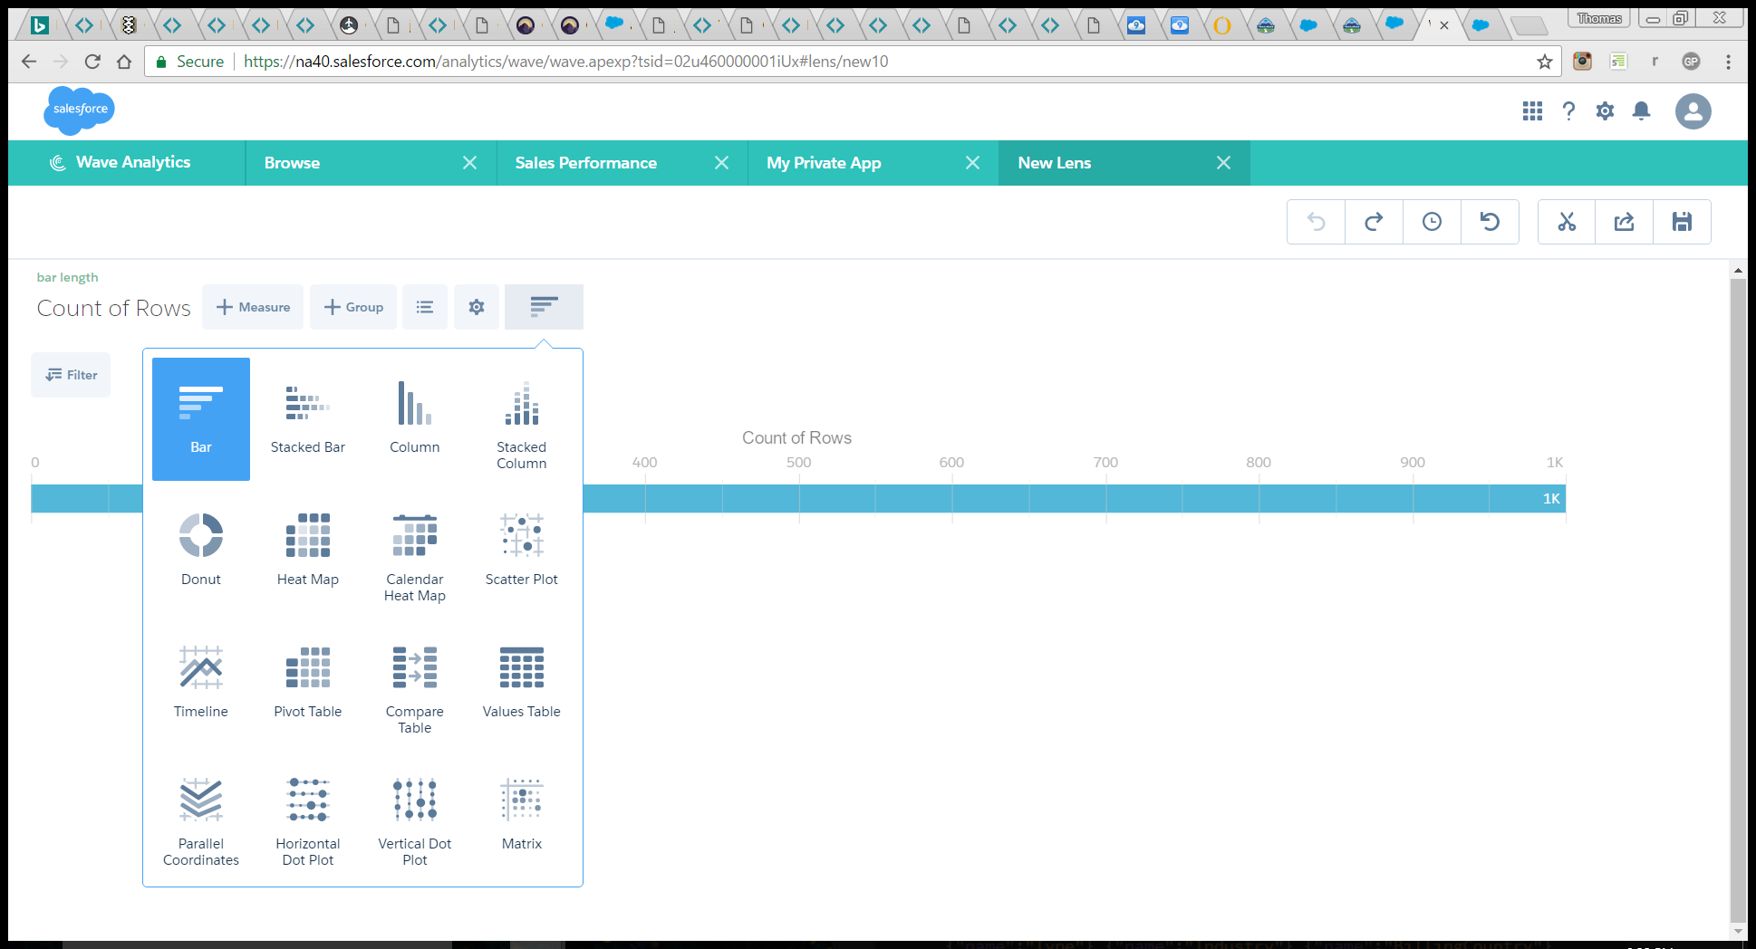Go to the Browse tab

(292, 162)
